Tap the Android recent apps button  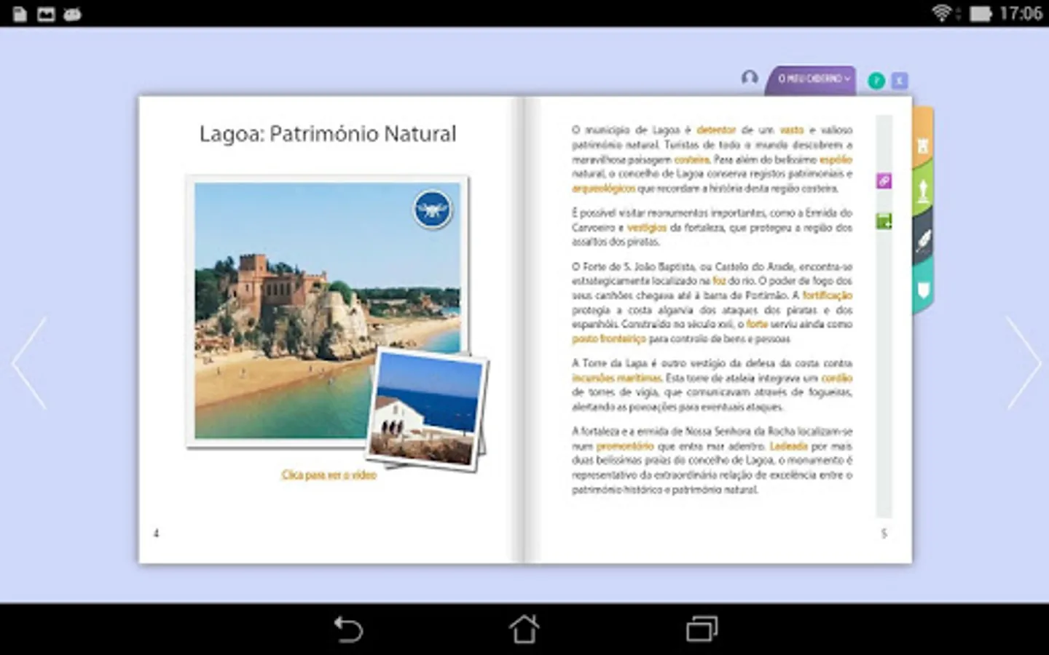(x=702, y=629)
